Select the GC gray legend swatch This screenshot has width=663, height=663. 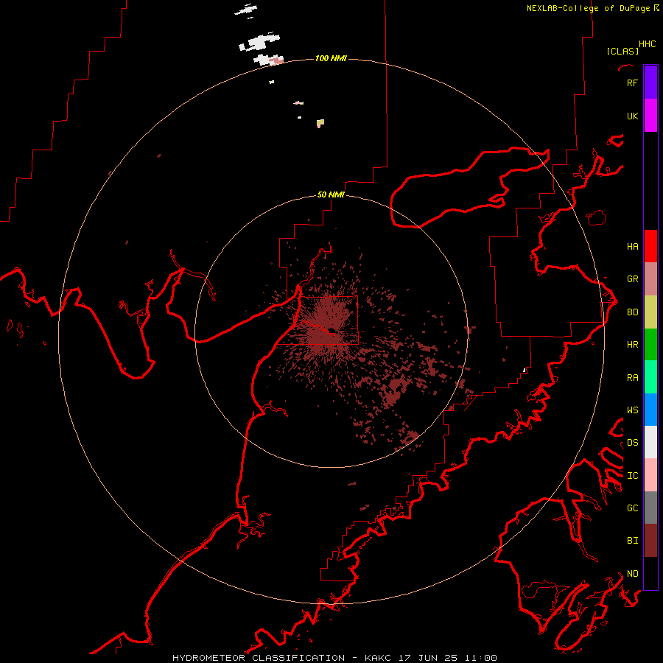(x=650, y=508)
